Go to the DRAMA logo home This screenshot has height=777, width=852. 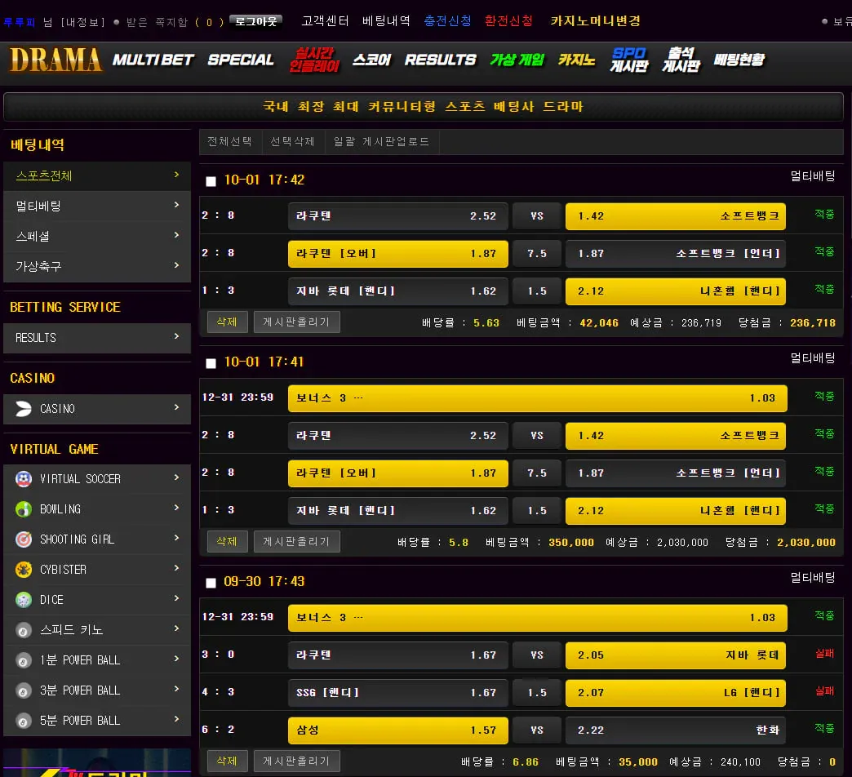[x=55, y=60]
